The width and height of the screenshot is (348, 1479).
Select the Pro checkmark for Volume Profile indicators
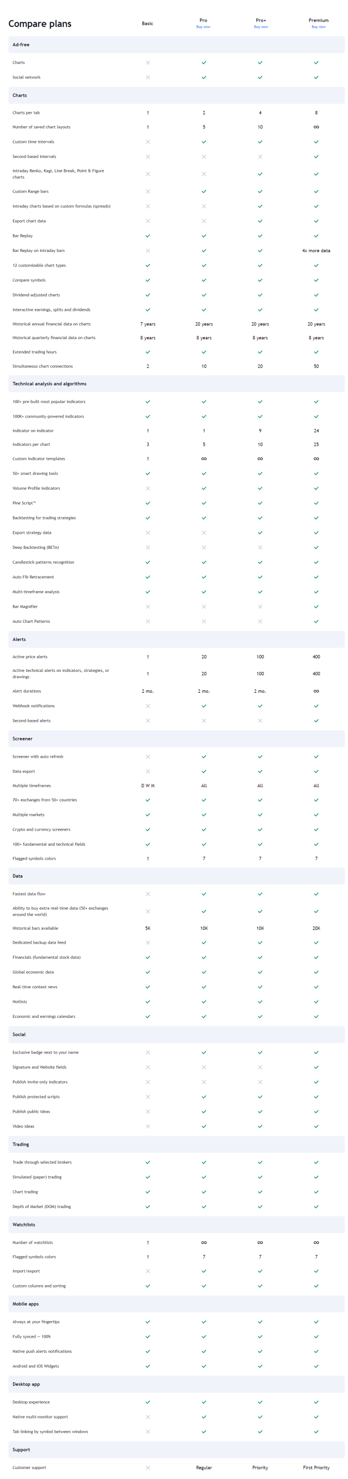tap(203, 488)
